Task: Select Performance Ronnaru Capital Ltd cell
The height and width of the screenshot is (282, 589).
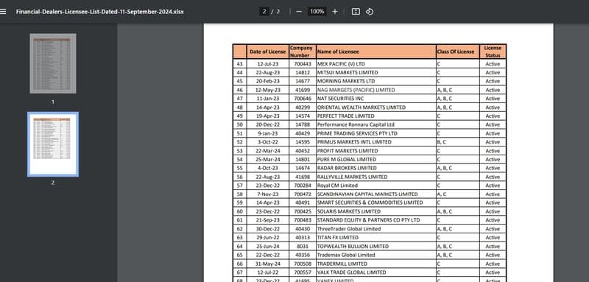Action: pyautogui.click(x=376, y=124)
